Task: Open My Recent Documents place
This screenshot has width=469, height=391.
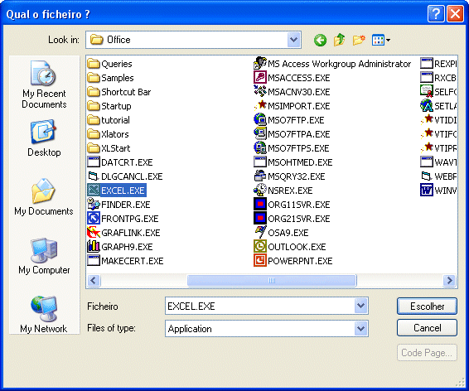Action: 44,84
